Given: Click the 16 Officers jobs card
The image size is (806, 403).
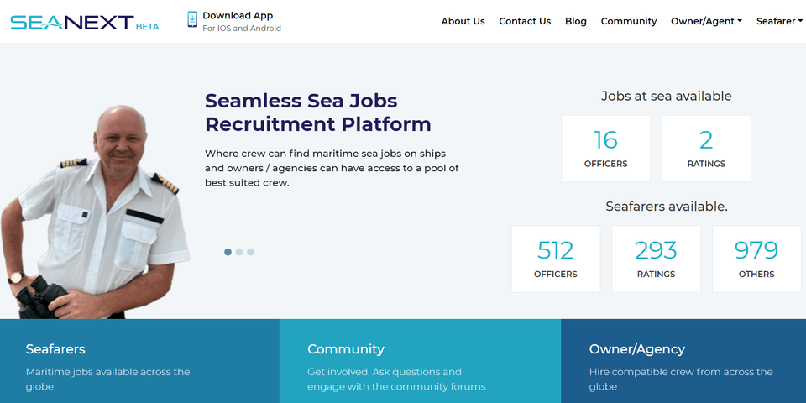Looking at the screenshot, I should 605,149.
